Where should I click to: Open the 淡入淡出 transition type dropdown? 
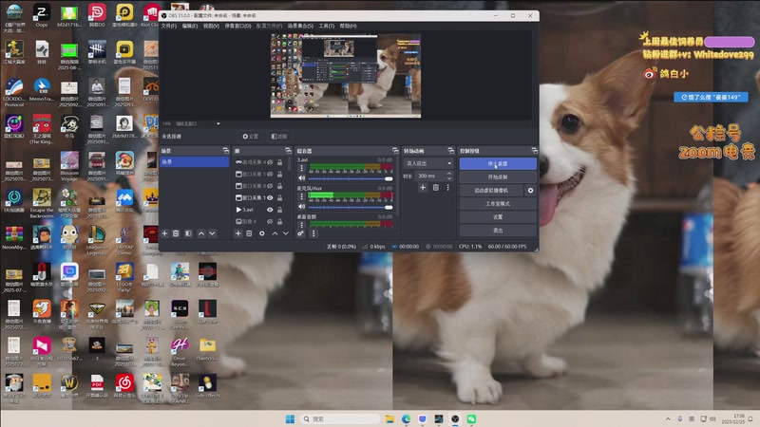point(428,163)
